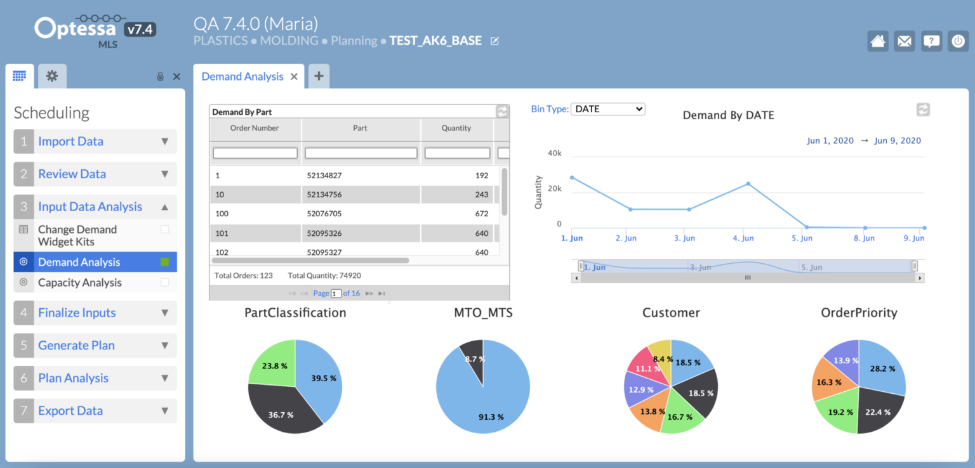Open a new tab with the plus button
Viewport: 975px width, 468px height.
(318, 76)
